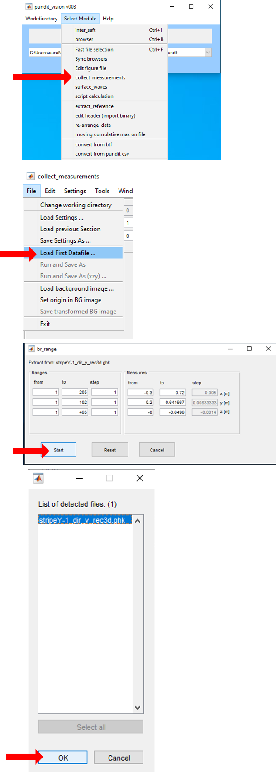Click Reset button in br_range
The height and width of the screenshot is (772, 276).
click(x=110, y=450)
